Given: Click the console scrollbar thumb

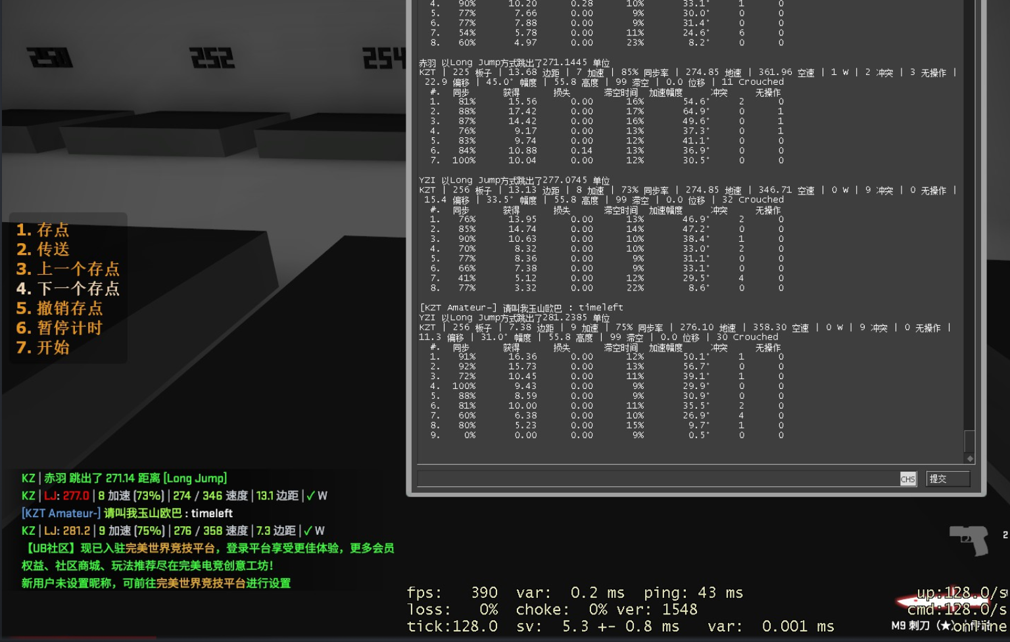Looking at the screenshot, I should point(969,441).
